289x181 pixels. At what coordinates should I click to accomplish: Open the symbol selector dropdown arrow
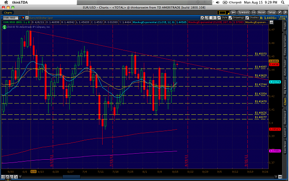point(20,18)
